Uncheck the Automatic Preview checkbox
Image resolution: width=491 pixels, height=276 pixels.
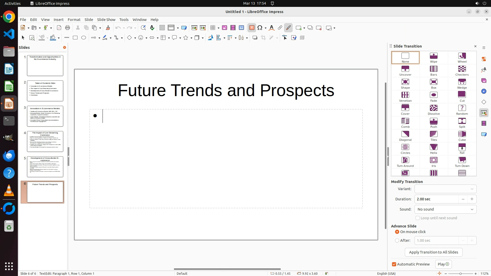click(394, 264)
